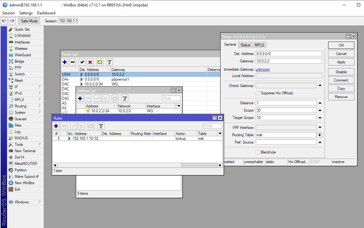Toggle Suppress Hw Offload checkbox
Image resolution: width=364 pixels, height=228 pixels.
pos(258,93)
